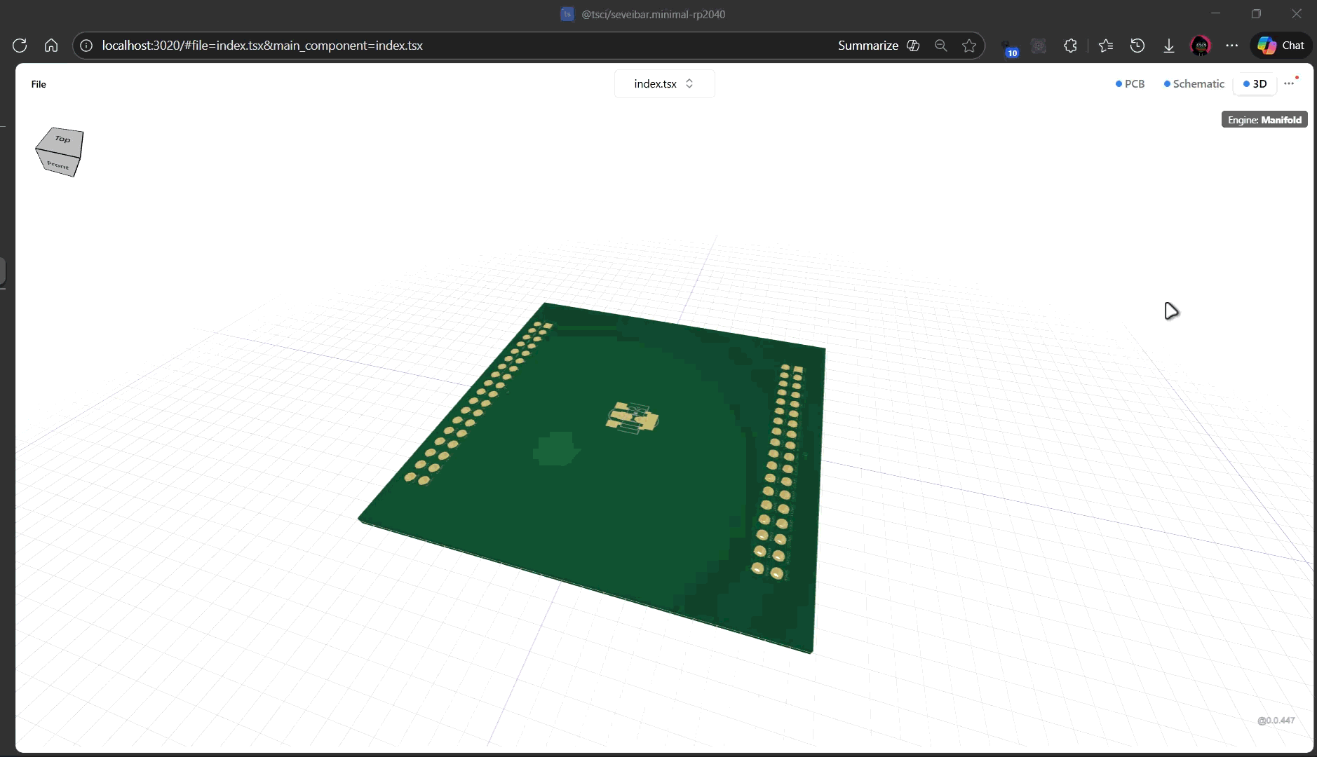Click the Summarize button in the address bar
Viewport: 1317px width, 757px height.
coord(879,46)
